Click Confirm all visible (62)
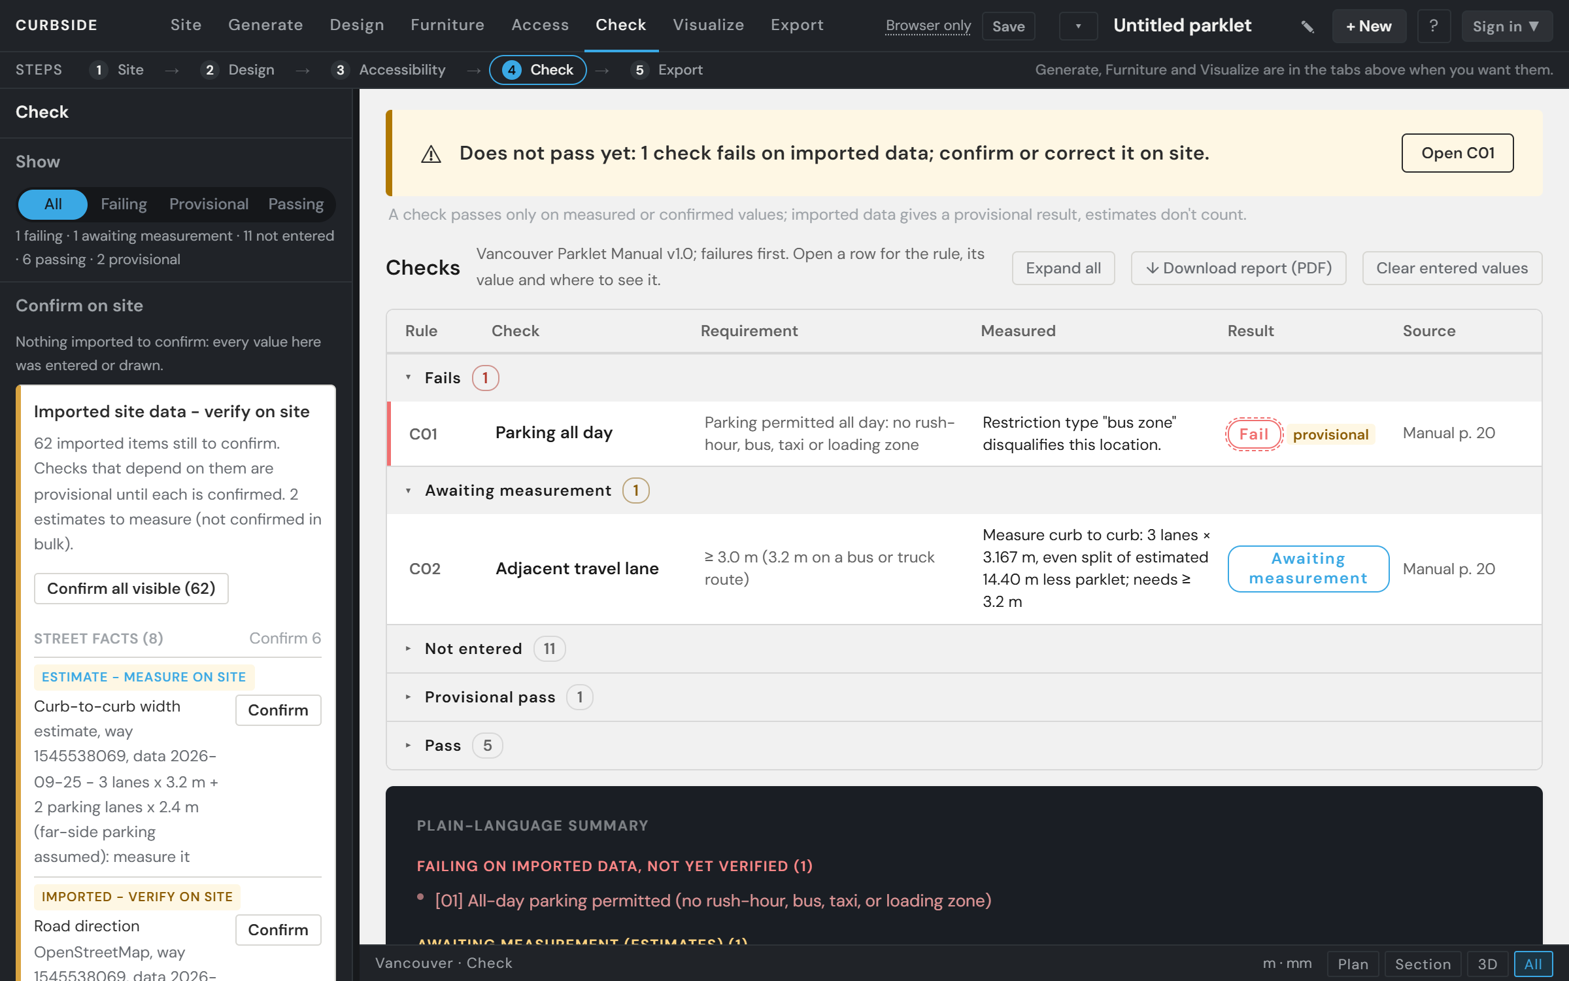 (131, 589)
